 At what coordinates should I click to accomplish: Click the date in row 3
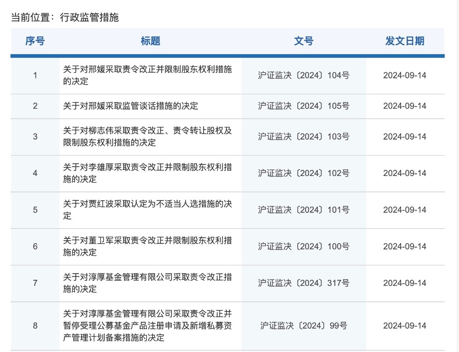tap(405, 137)
